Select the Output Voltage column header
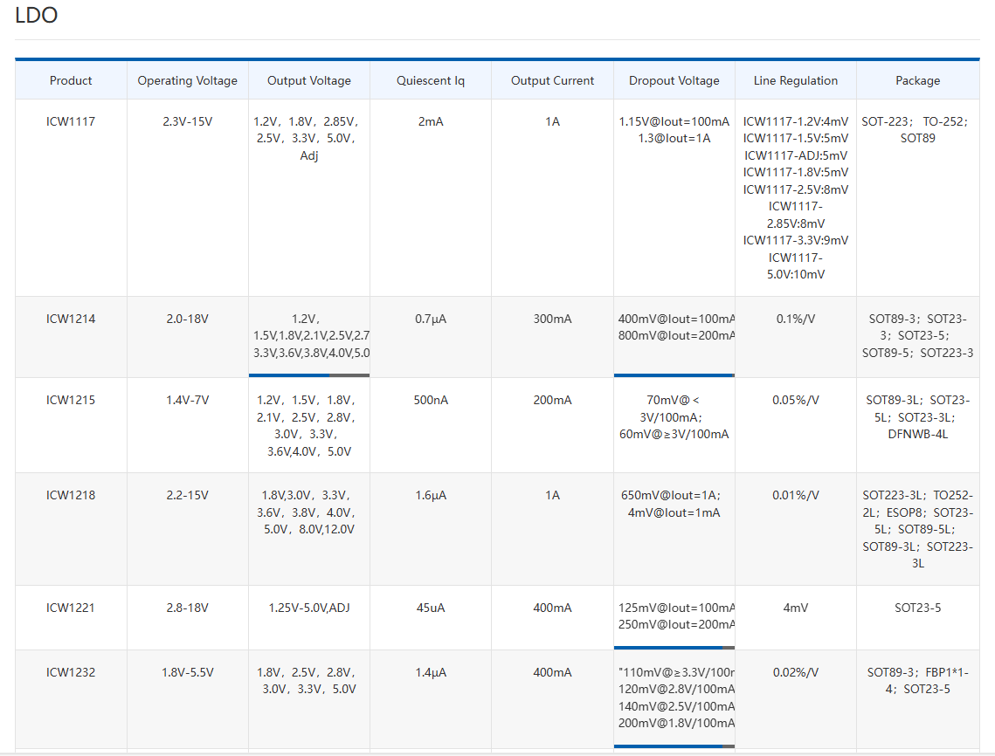995x756 pixels. pos(308,80)
